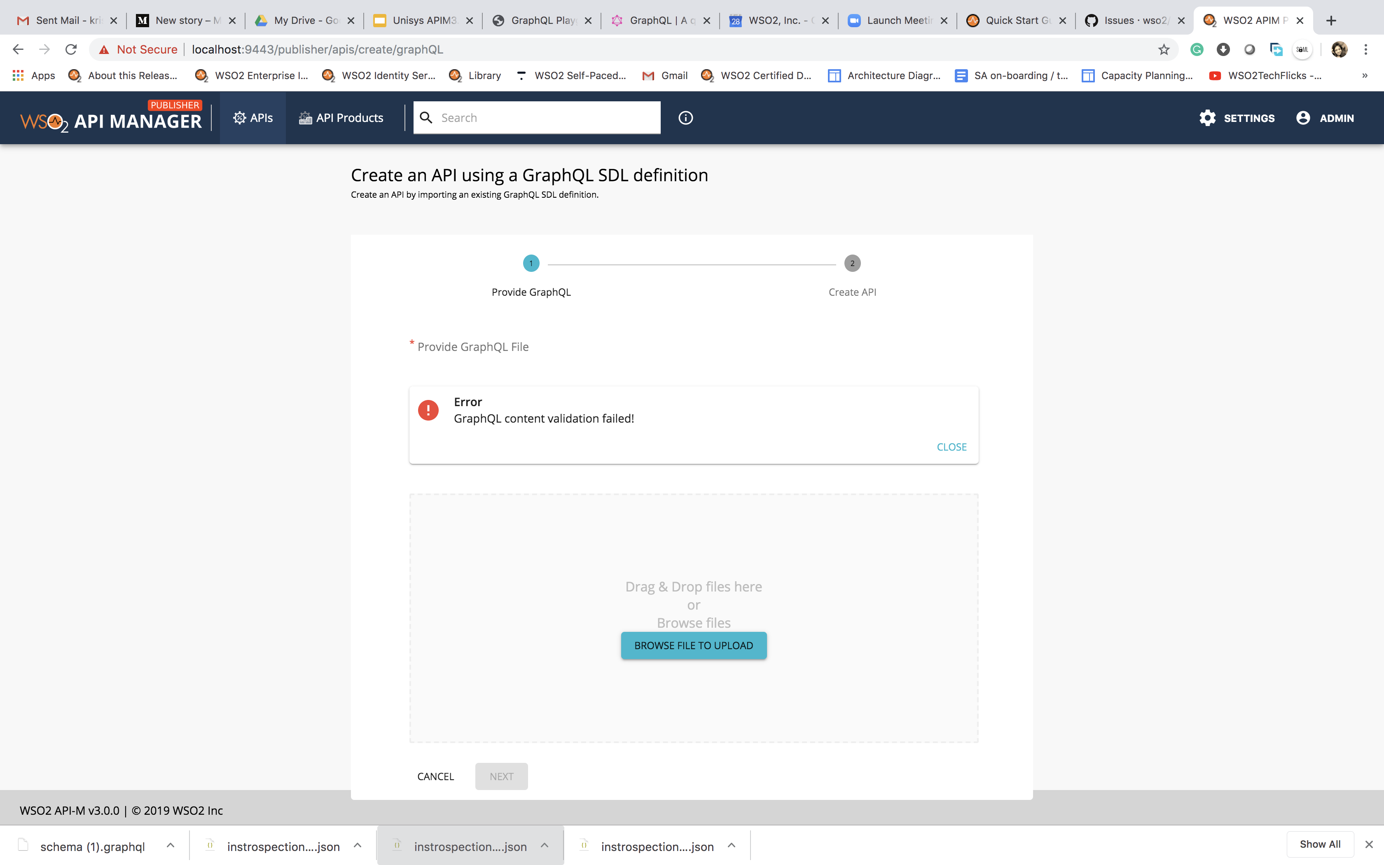This screenshot has width=1384, height=865.
Task: Select the APIs navigation icon
Action: (x=240, y=118)
